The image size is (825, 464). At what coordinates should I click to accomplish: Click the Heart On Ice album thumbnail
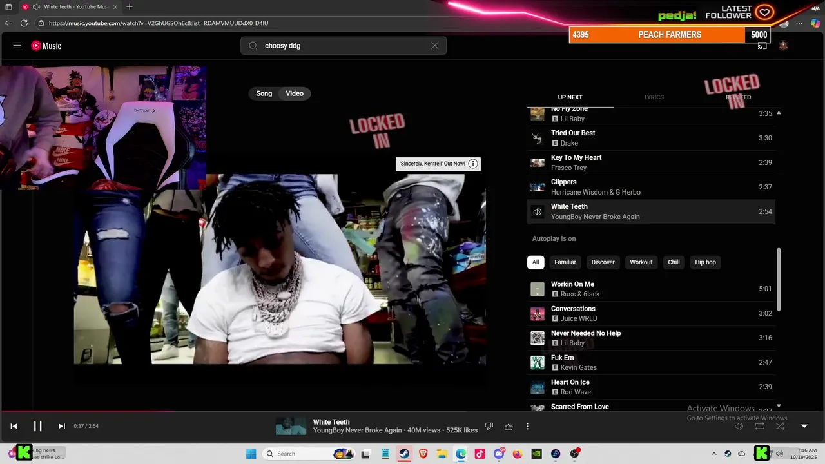pyautogui.click(x=538, y=387)
